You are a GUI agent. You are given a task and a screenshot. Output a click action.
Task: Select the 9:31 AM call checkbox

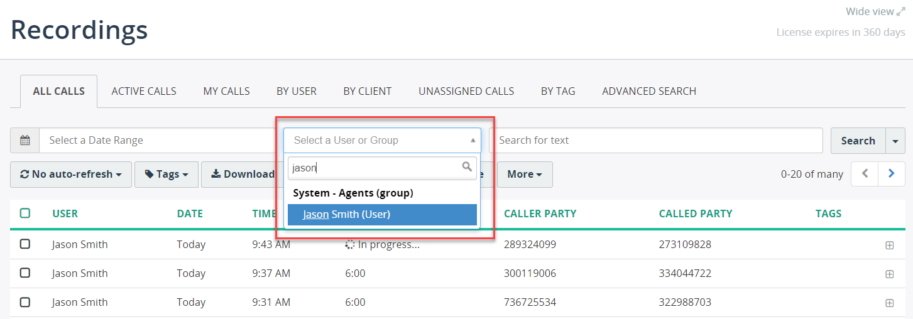25,302
